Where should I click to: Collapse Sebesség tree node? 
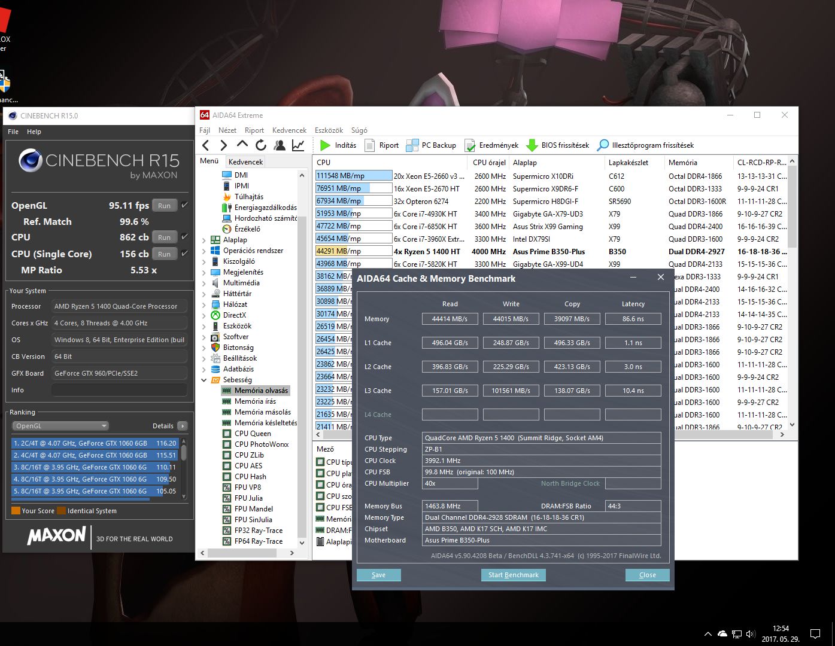(x=204, y=380)
